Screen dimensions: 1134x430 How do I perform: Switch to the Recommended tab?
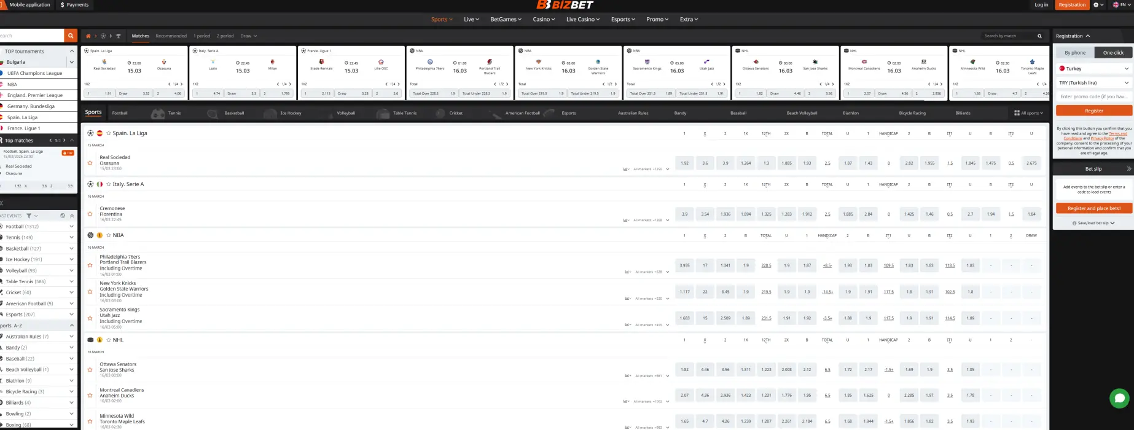coord(171,36)
